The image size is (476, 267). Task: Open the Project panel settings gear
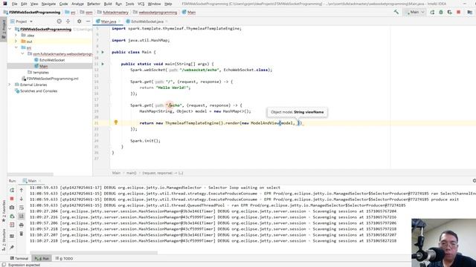80,22
